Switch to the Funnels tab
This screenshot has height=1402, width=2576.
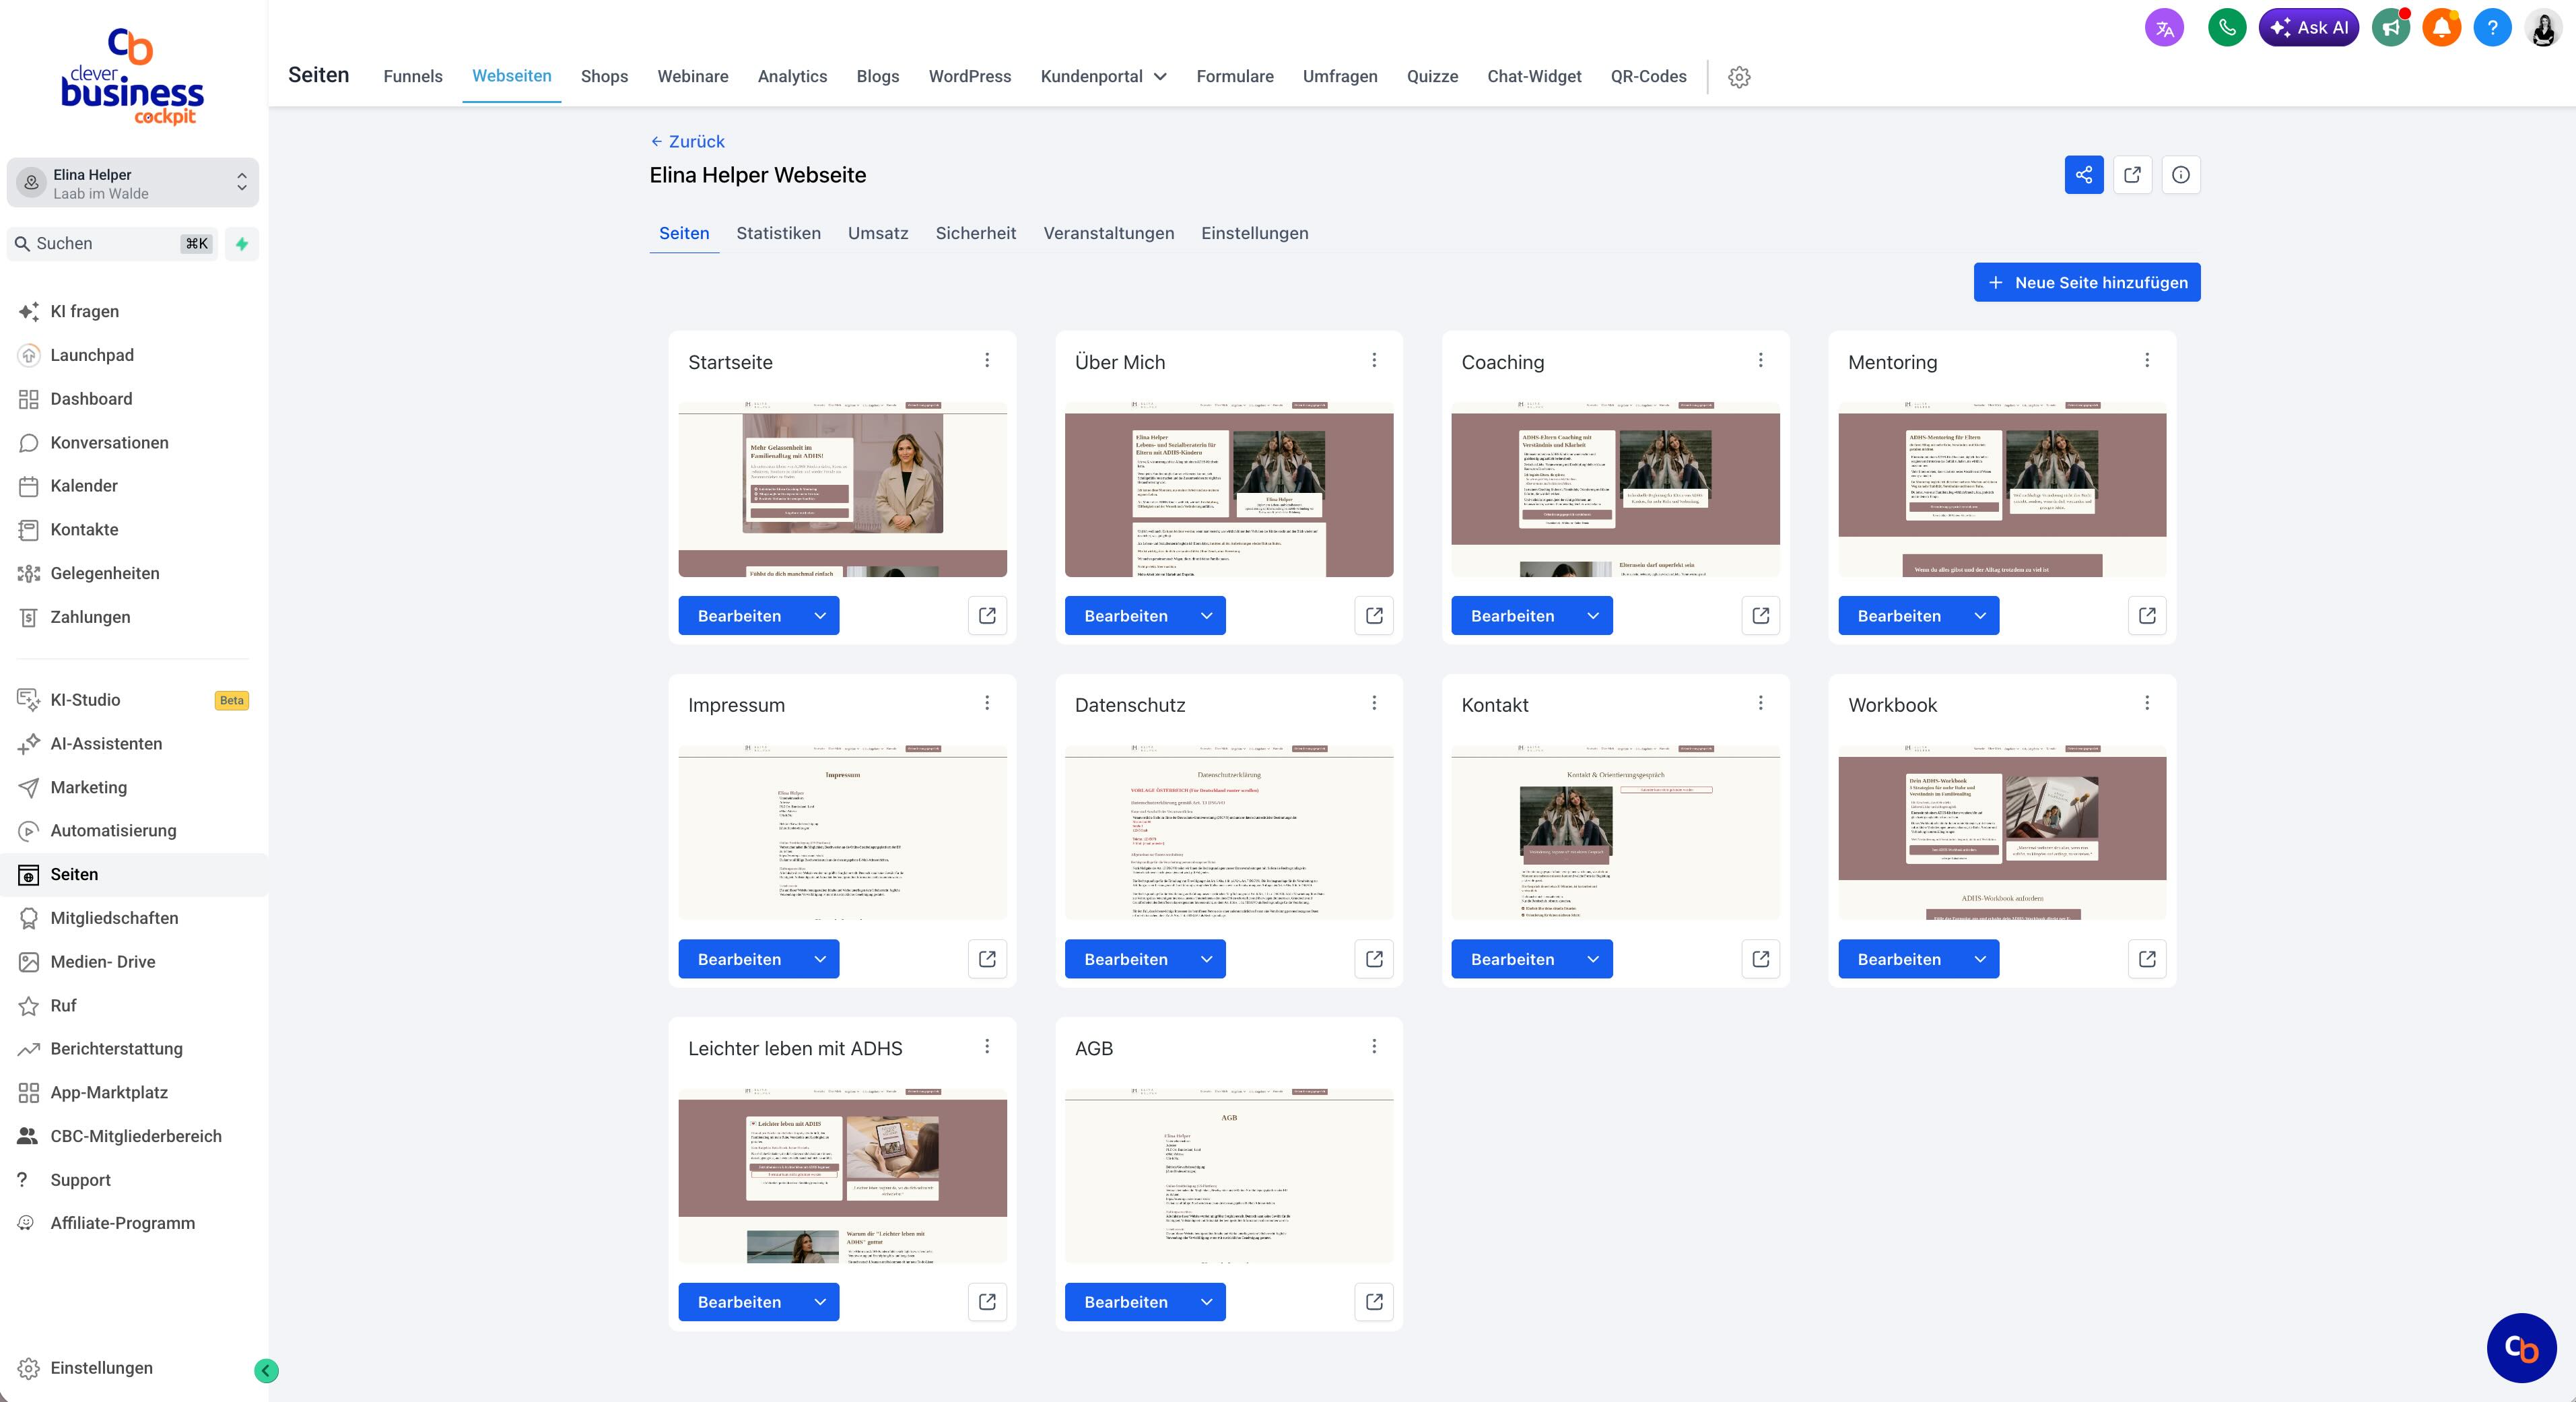click(413, 77)
